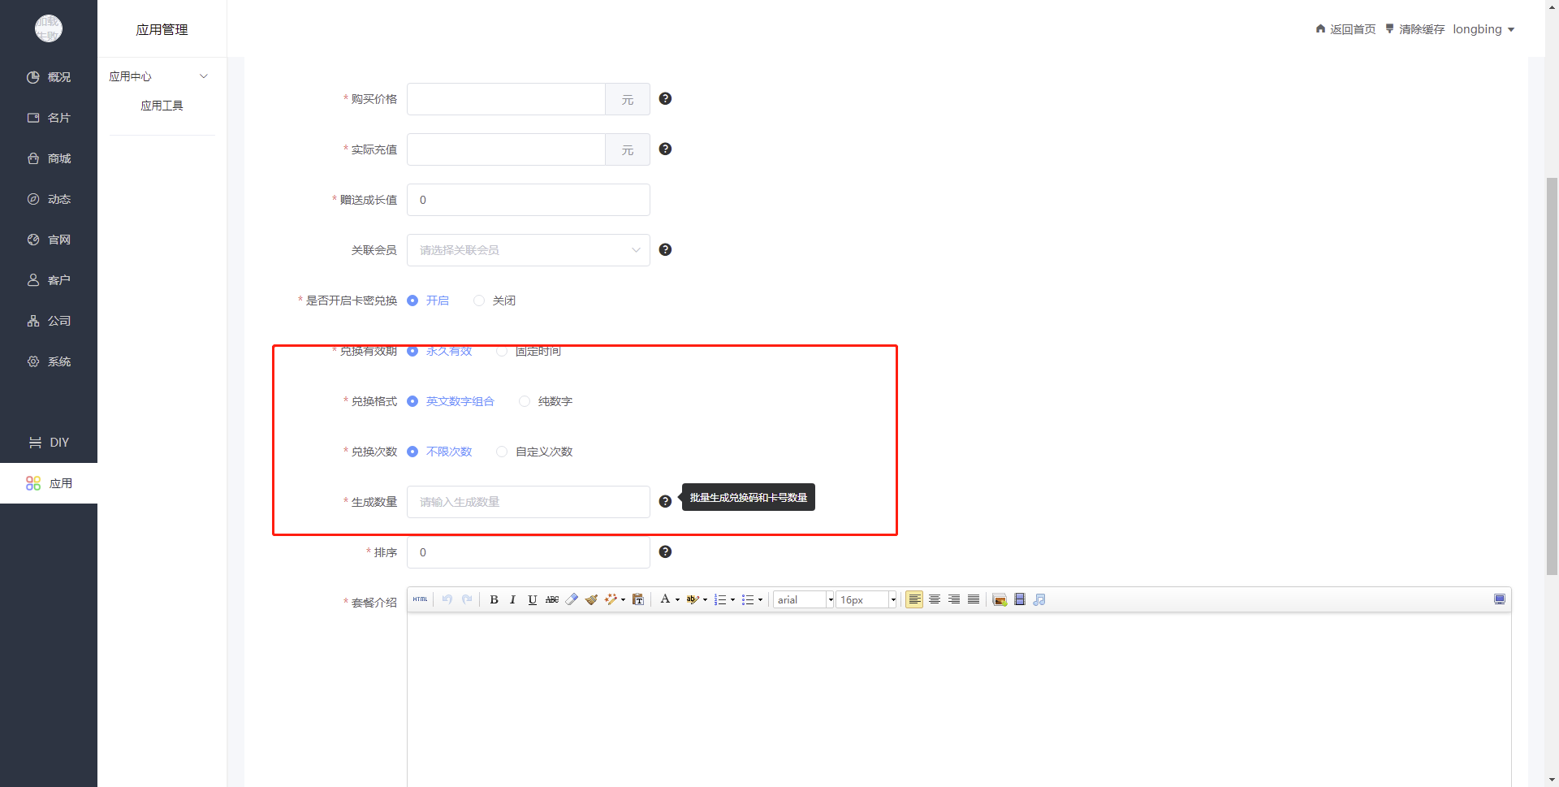Toggle HTML source mode in editor

tap(420, 599)
